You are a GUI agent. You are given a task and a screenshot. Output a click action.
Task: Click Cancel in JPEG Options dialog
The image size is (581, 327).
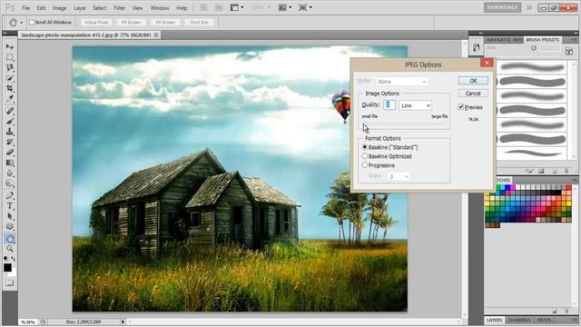click(473, 93)
